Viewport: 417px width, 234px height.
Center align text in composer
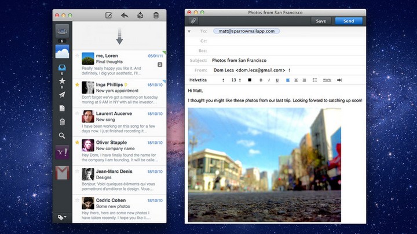tap(296, 80)
